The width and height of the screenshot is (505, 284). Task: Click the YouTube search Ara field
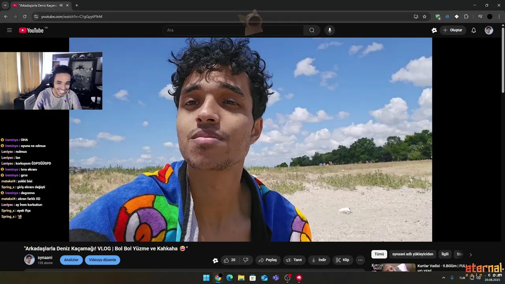click(233, 30)
